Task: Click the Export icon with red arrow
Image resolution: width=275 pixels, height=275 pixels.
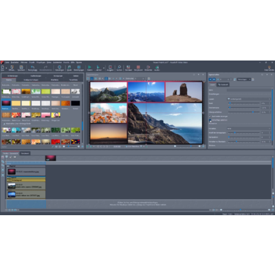Action: (x=110, y=68)
